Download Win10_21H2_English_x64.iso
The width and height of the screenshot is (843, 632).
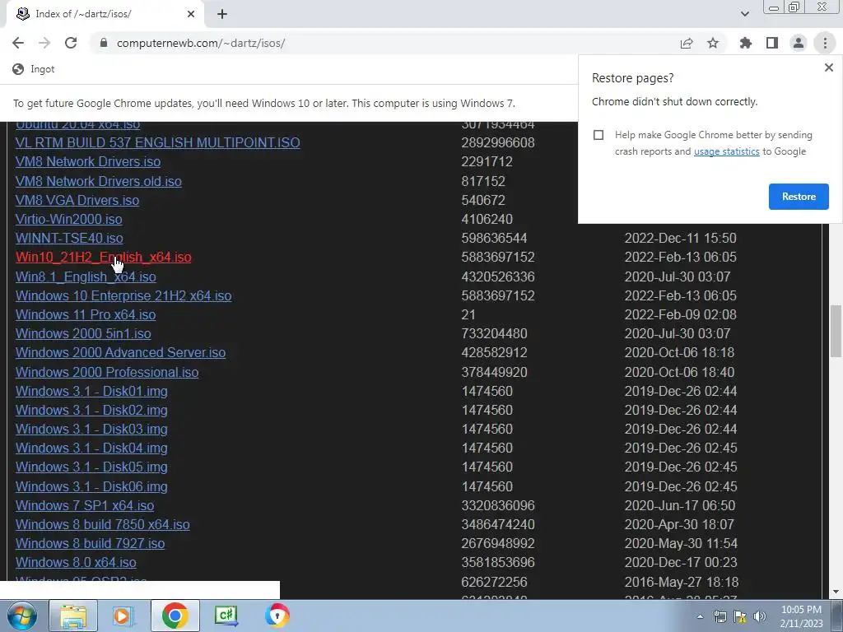[103, 258]
